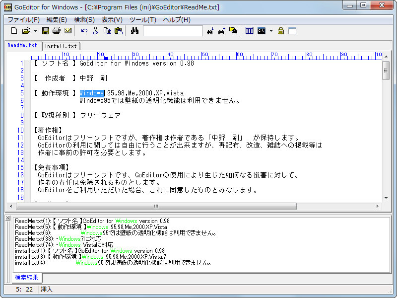Expand the open-file dropdown arrow
397x298 pixels.
pos(35,31)
